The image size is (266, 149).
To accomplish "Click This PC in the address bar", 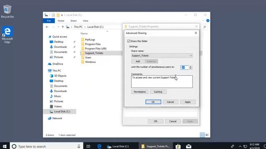I will click(78, 27).
